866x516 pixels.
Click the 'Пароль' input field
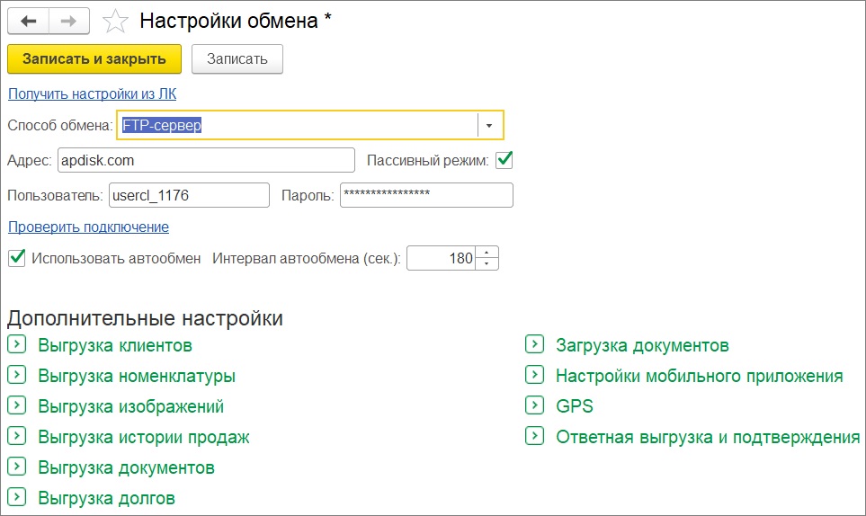click(x=426, y=195)
